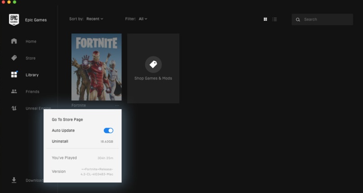The width and height of the screenshot is (363, 193).
Task: Click the search magnifier icon
Action: (x=298, y=20)
